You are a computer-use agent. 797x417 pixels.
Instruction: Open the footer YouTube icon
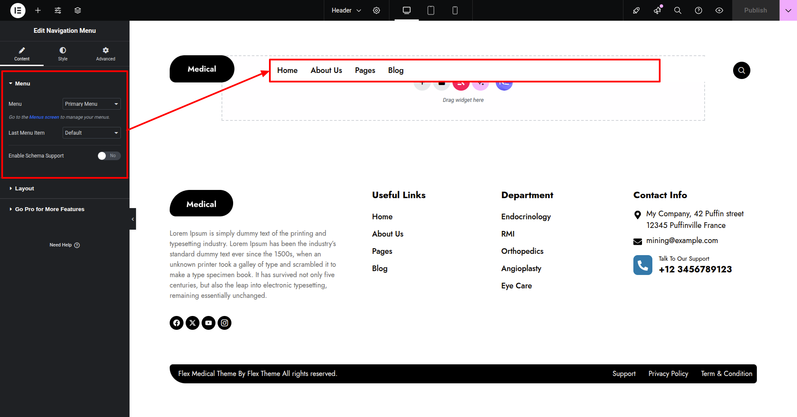point(209,323)
